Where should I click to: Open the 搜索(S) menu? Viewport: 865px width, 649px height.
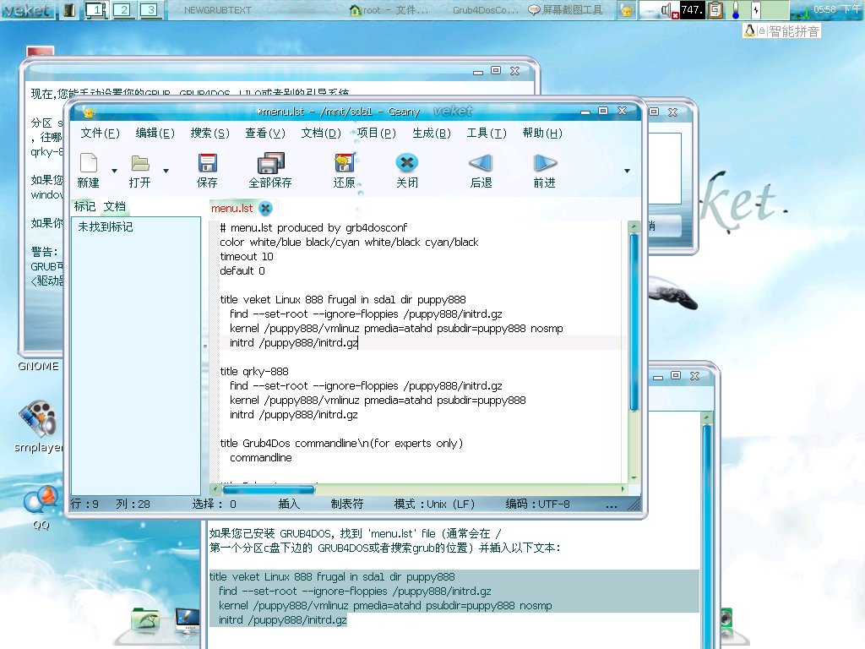209,133
